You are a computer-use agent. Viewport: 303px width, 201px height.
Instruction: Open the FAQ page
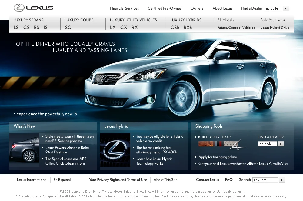[229, 180]
